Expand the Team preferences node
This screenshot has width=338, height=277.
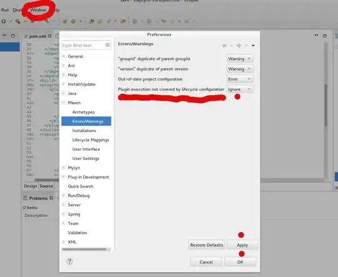64,223
